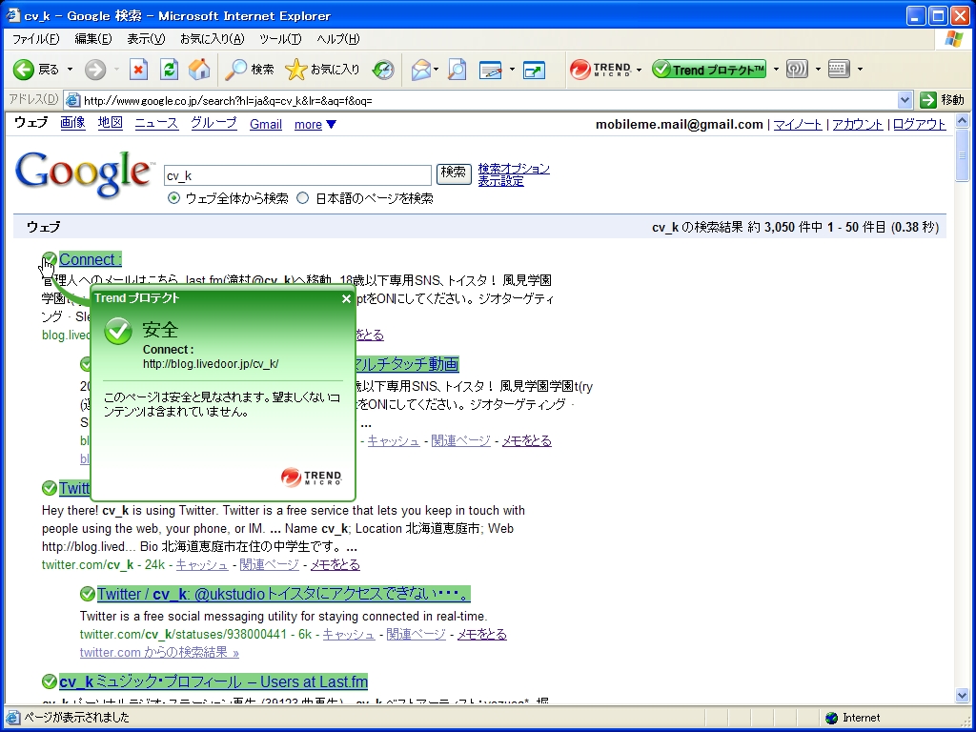Open the ツール(T) menu
This screenshot has height=732, width=976.
[280, 38]
